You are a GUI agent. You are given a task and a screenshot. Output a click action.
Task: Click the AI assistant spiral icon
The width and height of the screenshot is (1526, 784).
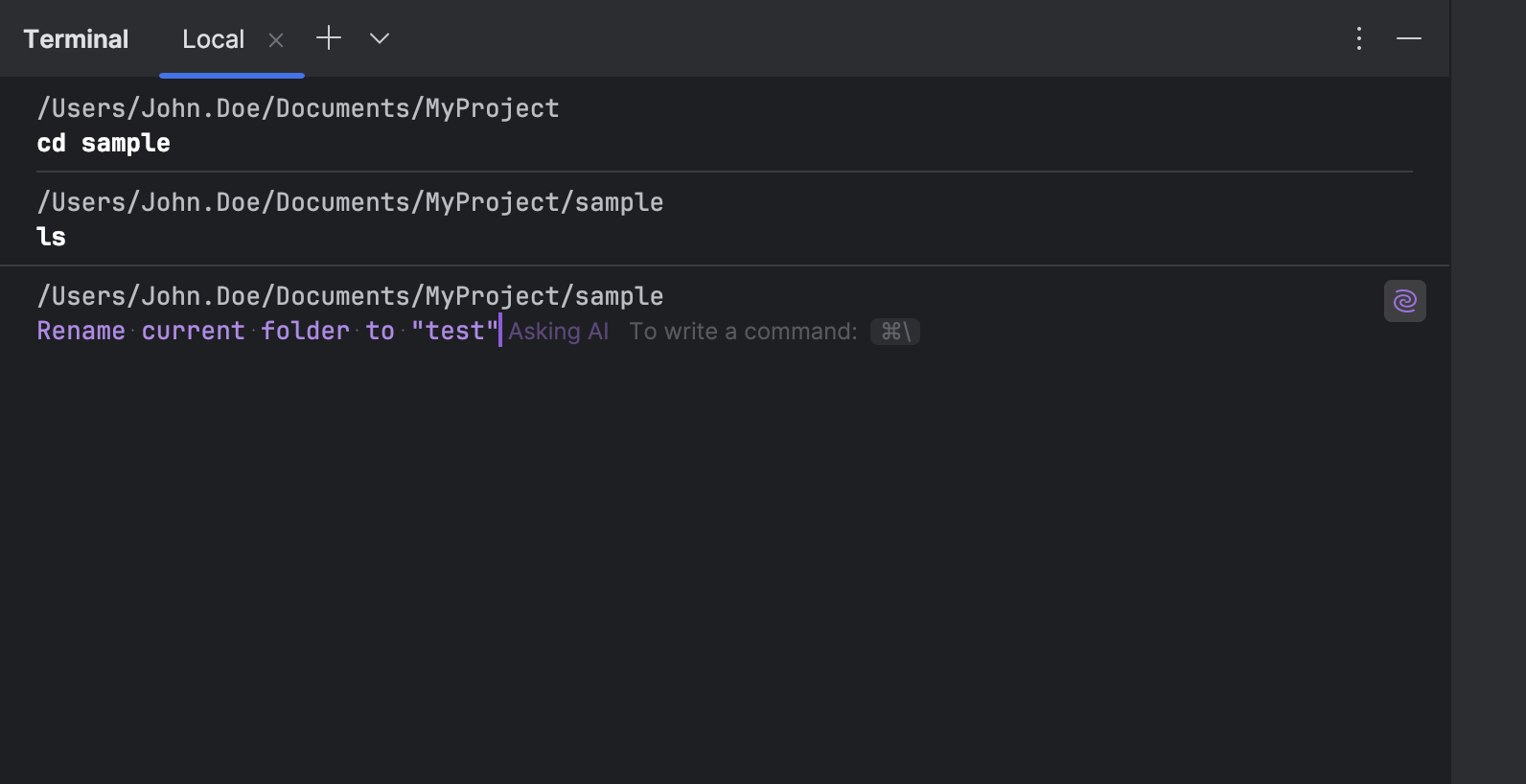(1404, 301)
